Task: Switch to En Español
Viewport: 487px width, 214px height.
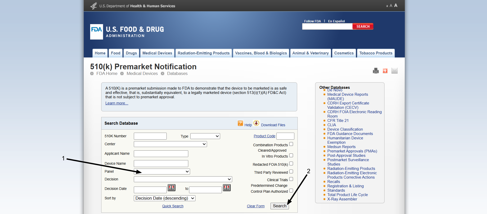Action: 336,21
